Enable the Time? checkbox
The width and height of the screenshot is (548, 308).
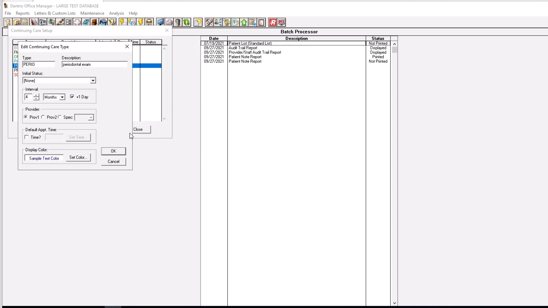pyautogui.click(x=27, y=137)
